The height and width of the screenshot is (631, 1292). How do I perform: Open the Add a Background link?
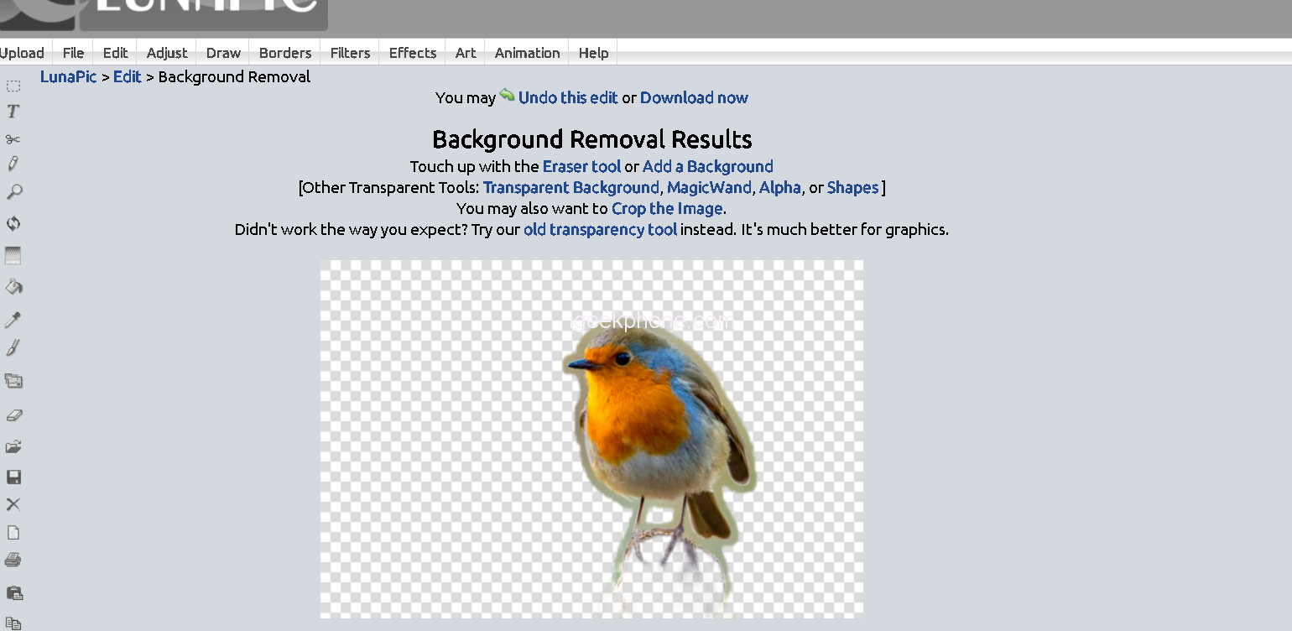click(707, 166)
